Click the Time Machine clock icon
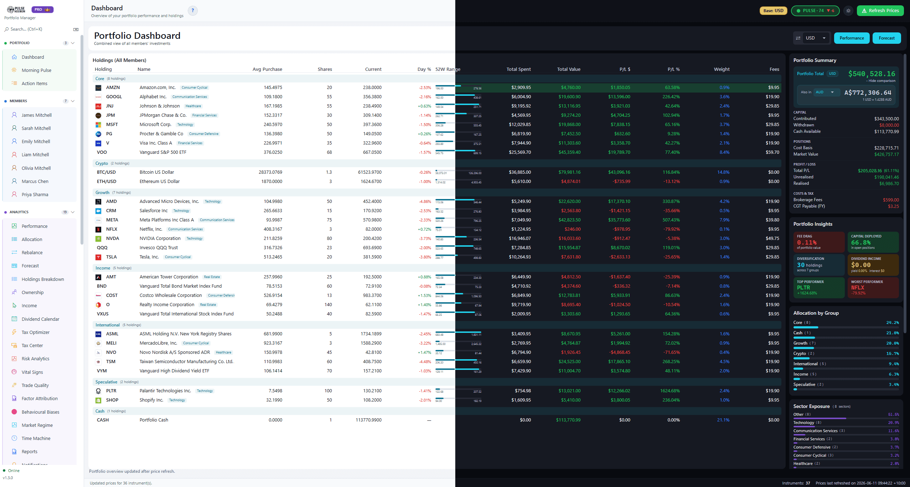 [14, 438]
